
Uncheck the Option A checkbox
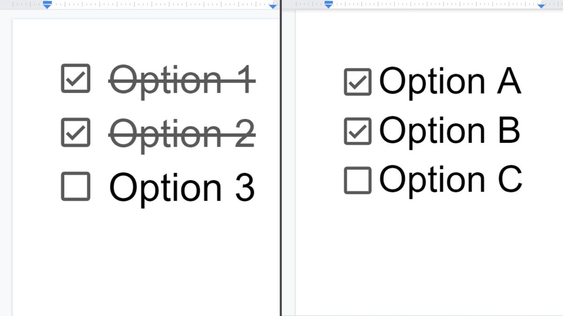pos(358,81)
